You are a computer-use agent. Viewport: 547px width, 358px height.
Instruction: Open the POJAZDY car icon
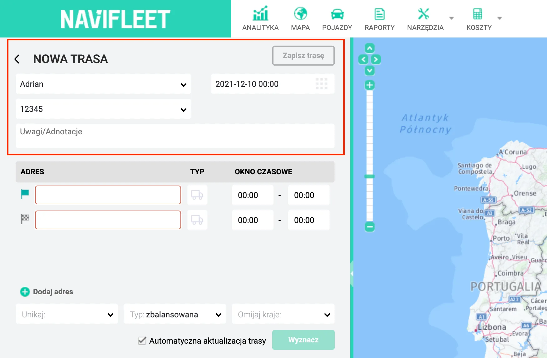point(337,14)
